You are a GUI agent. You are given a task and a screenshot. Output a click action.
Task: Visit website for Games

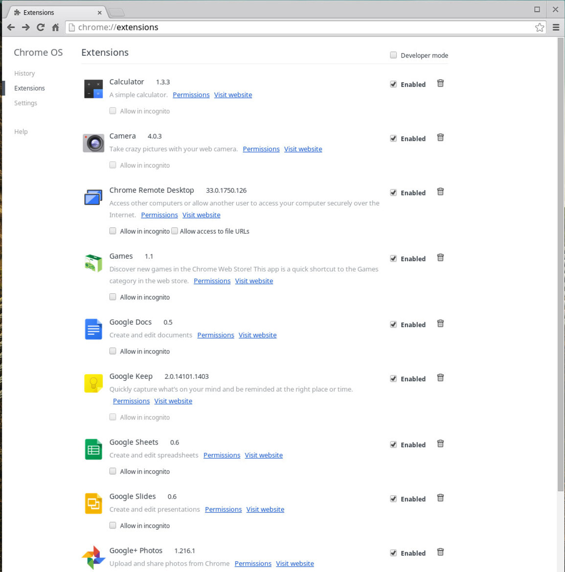(254, 281)
